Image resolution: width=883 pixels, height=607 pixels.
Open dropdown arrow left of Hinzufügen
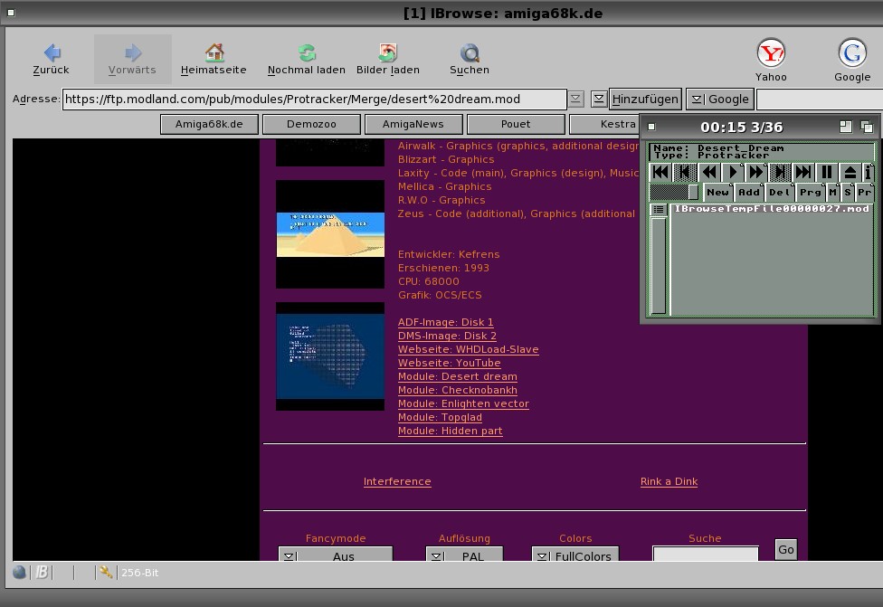599,100
